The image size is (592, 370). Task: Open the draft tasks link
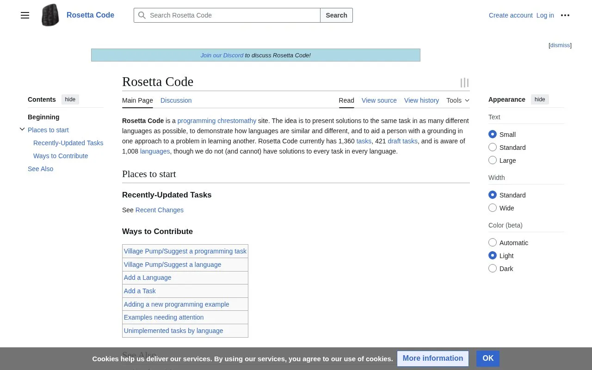(x=402, y=141)
